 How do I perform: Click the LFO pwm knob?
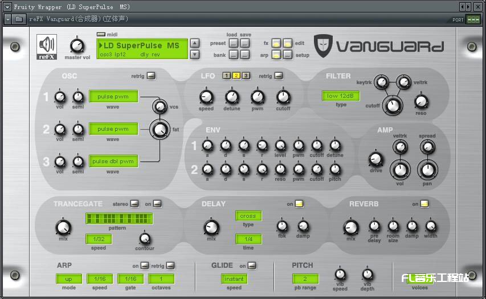tap(258, 97)
